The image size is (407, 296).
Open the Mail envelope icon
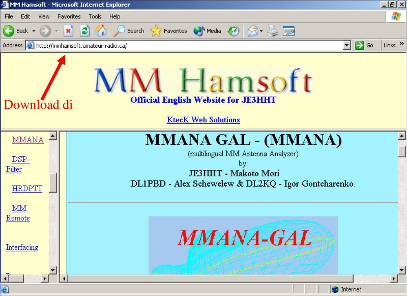tap(253, 31)
